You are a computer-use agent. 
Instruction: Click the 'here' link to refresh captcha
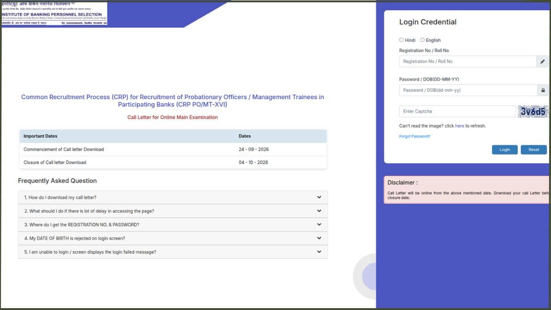click(x=459, y=126)
